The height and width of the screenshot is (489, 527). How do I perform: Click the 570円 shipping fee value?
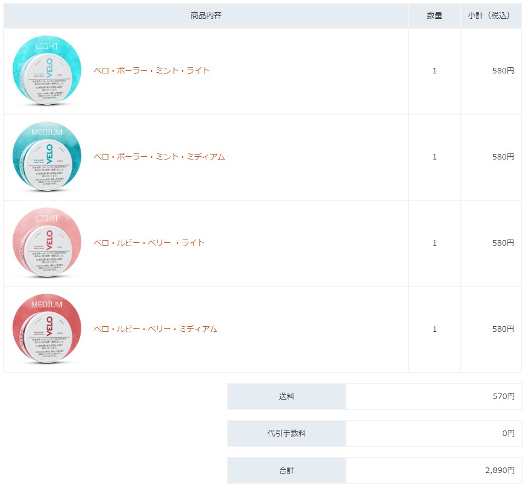503,397
